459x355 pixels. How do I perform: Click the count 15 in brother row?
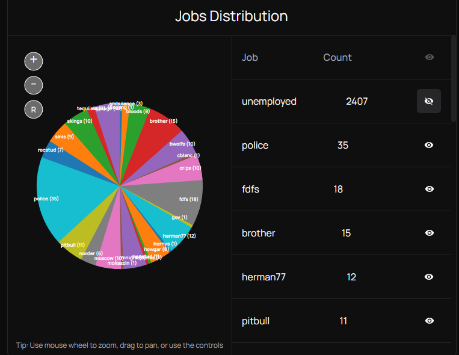[x=346, y=233]
